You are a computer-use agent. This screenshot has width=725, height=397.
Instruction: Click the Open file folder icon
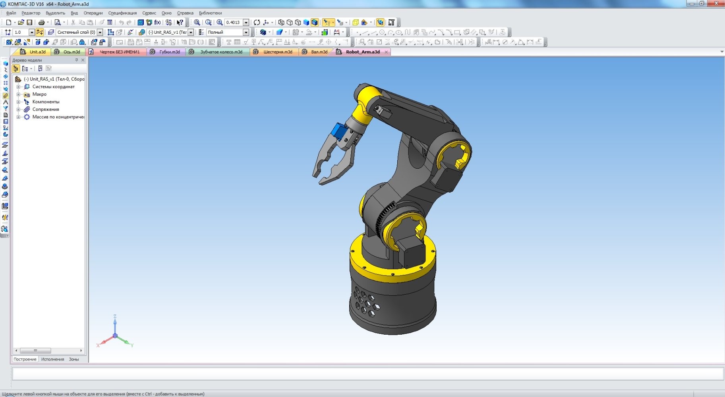pyautogui.click(x=21, y=23)
